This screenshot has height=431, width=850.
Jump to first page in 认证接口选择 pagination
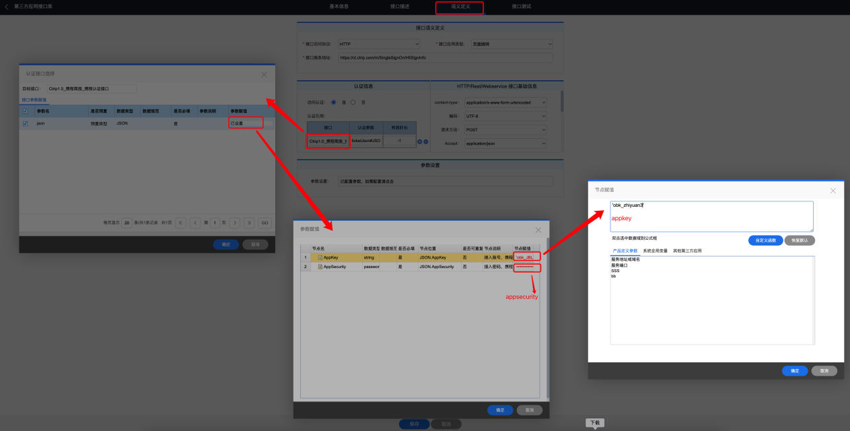pos(180,222)
